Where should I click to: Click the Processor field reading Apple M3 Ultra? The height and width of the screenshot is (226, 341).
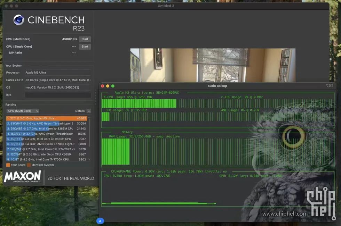(x=58, y=73)
